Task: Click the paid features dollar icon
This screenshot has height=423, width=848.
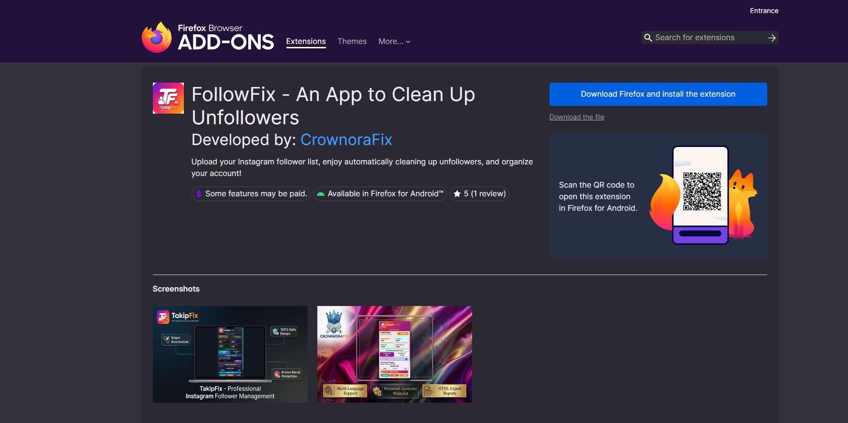Action: pyautogui.click(x=198, y=194)
